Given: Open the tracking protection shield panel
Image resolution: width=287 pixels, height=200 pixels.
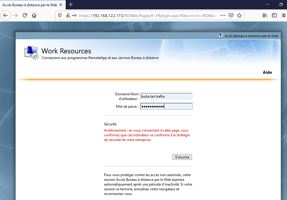Looking at the screenshot, I should [60, 15].
